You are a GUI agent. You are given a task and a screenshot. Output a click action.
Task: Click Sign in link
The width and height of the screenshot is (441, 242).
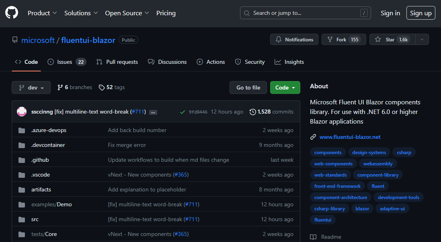pos(390,13)
